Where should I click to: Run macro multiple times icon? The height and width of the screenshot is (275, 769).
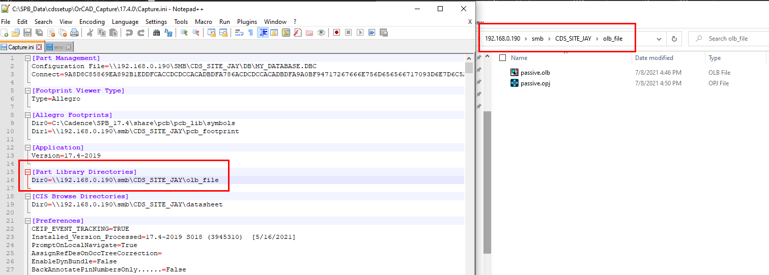[372, 33]
